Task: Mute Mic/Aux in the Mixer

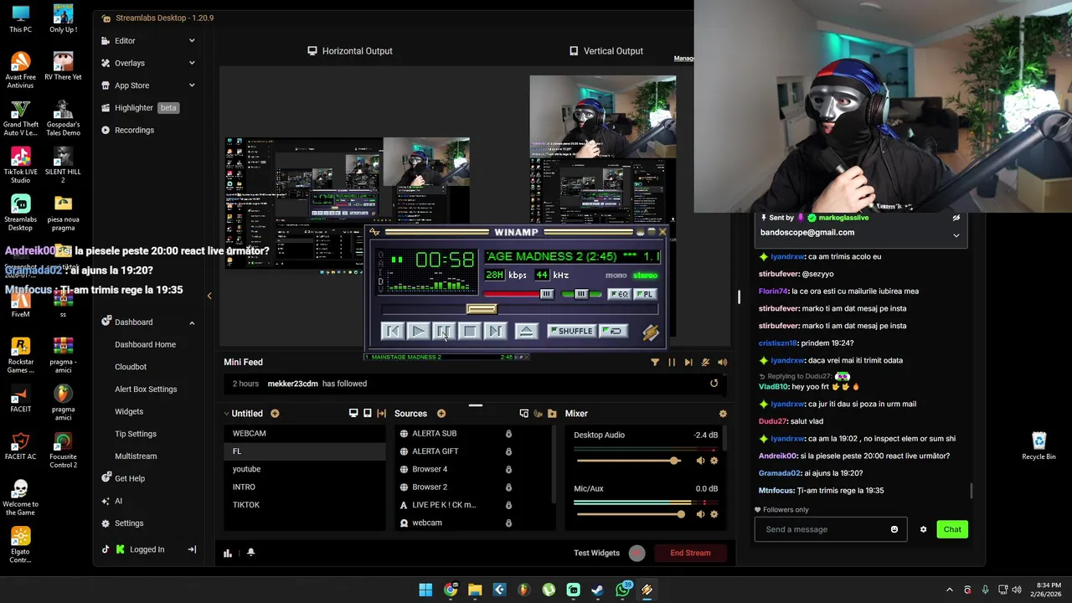Action: click(x=700, y=514)
